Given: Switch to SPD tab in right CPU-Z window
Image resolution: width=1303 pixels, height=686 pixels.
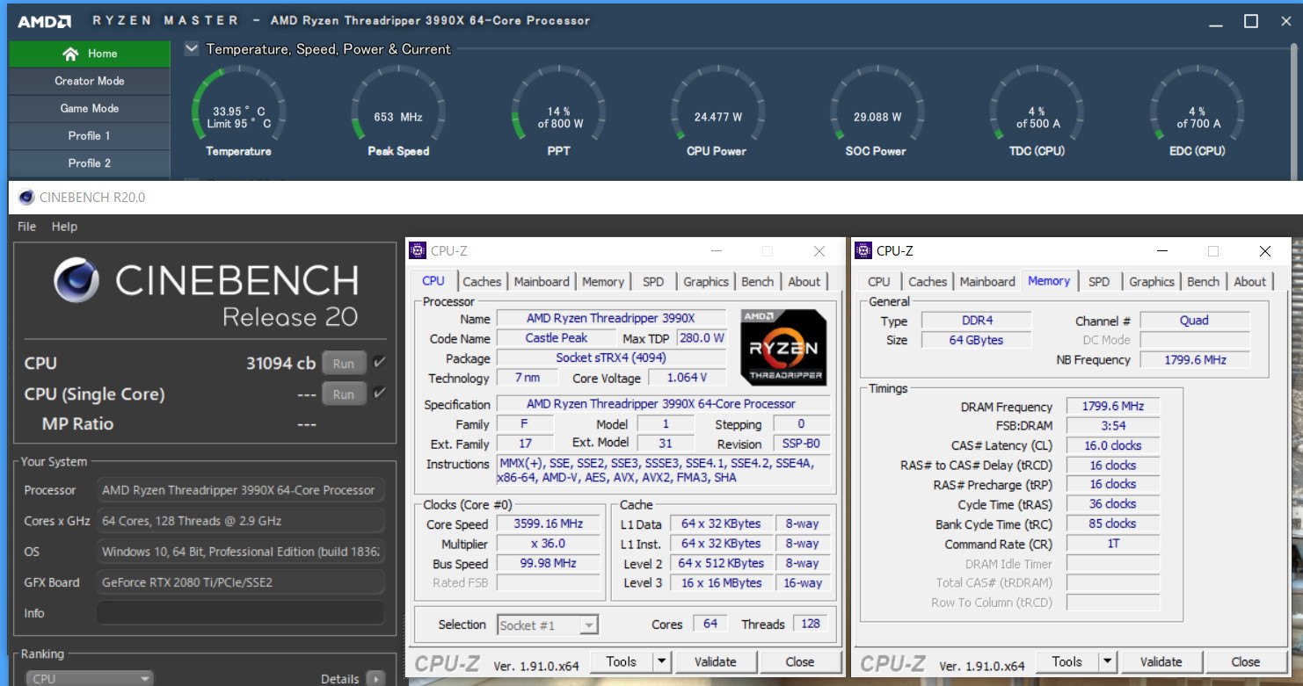Looking at the screenshot, I should click(x=1099, y=282).
